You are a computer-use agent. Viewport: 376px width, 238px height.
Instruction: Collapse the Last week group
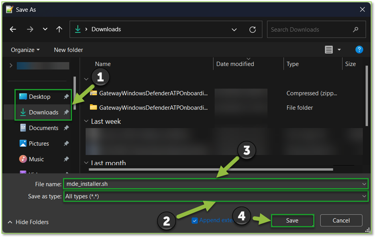tap(86, 121)
